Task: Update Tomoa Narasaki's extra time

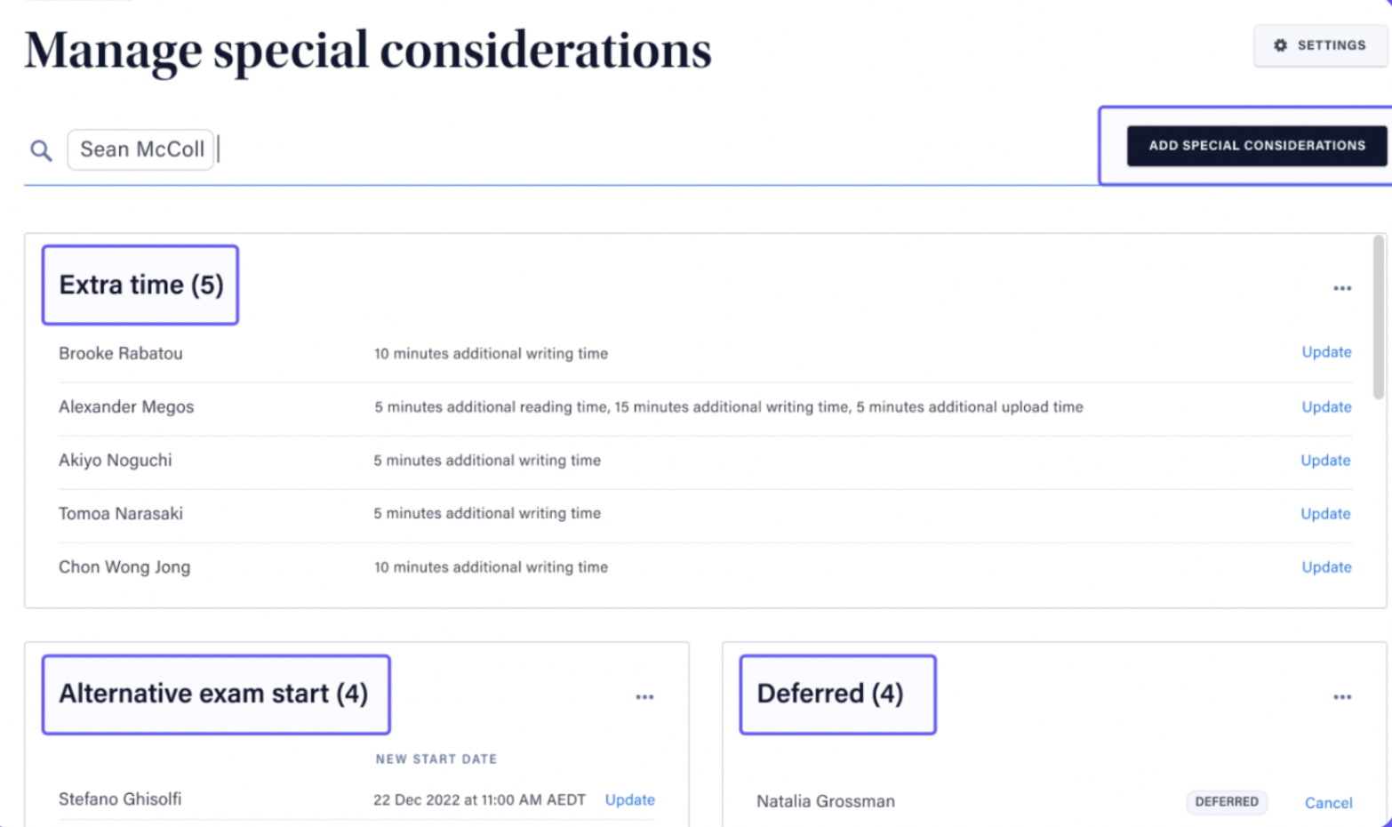Action: coord(1325,513)
